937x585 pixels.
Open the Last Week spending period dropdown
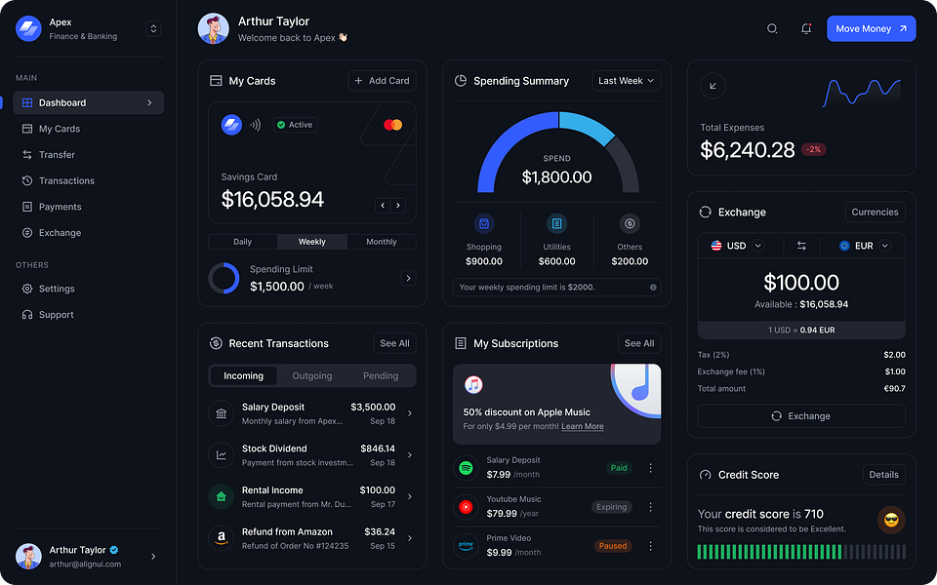[x=625, y=81]
